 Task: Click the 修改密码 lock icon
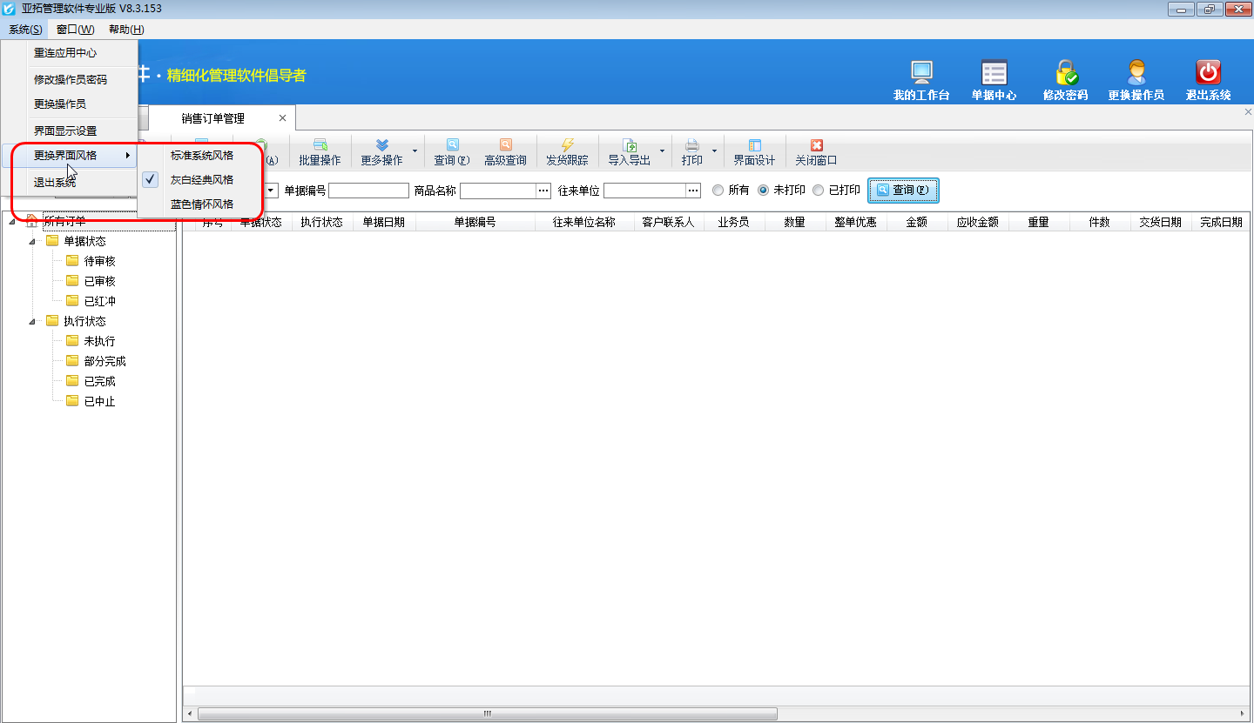point(1065,73)
